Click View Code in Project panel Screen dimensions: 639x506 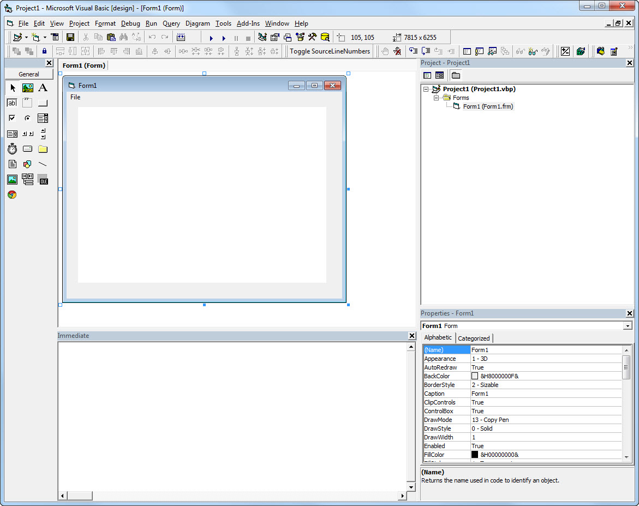(427, 75)
